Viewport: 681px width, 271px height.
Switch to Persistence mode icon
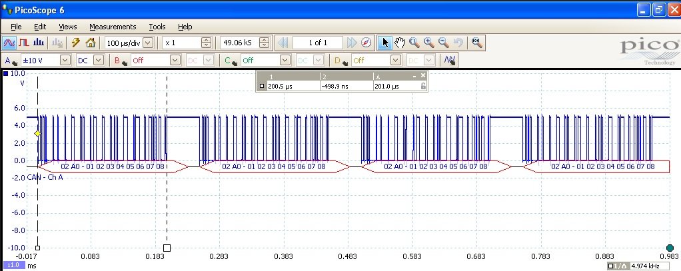click(x=23, y=43)
